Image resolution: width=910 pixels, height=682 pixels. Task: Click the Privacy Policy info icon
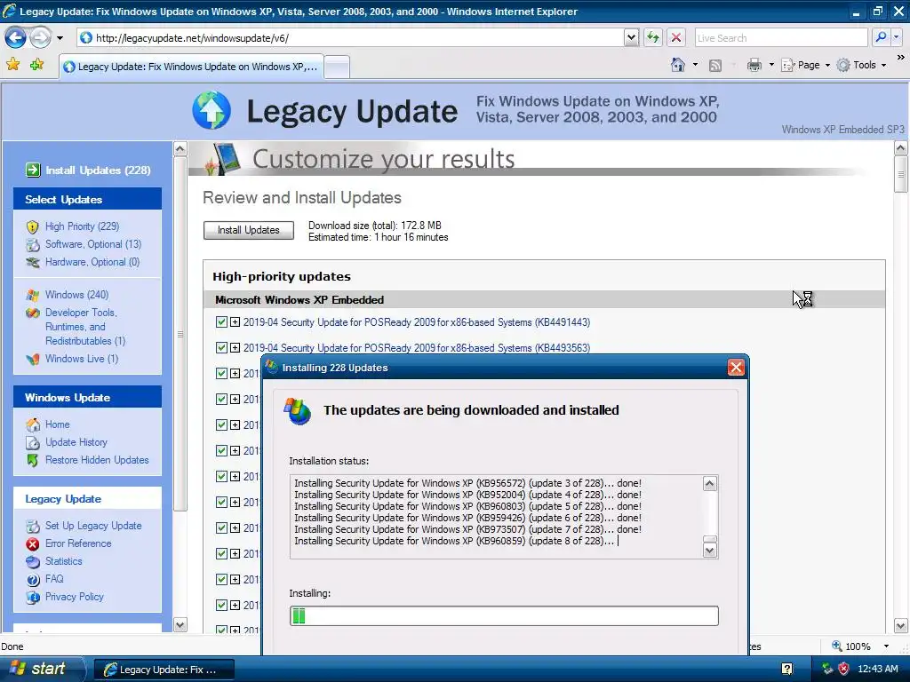(33, 597)
